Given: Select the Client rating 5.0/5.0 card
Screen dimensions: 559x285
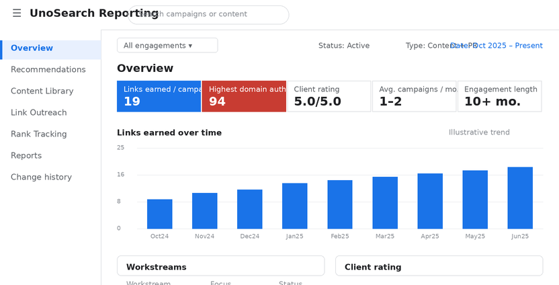Looking at the screenshot, I should pyautogui.click(x=329, y=96).
